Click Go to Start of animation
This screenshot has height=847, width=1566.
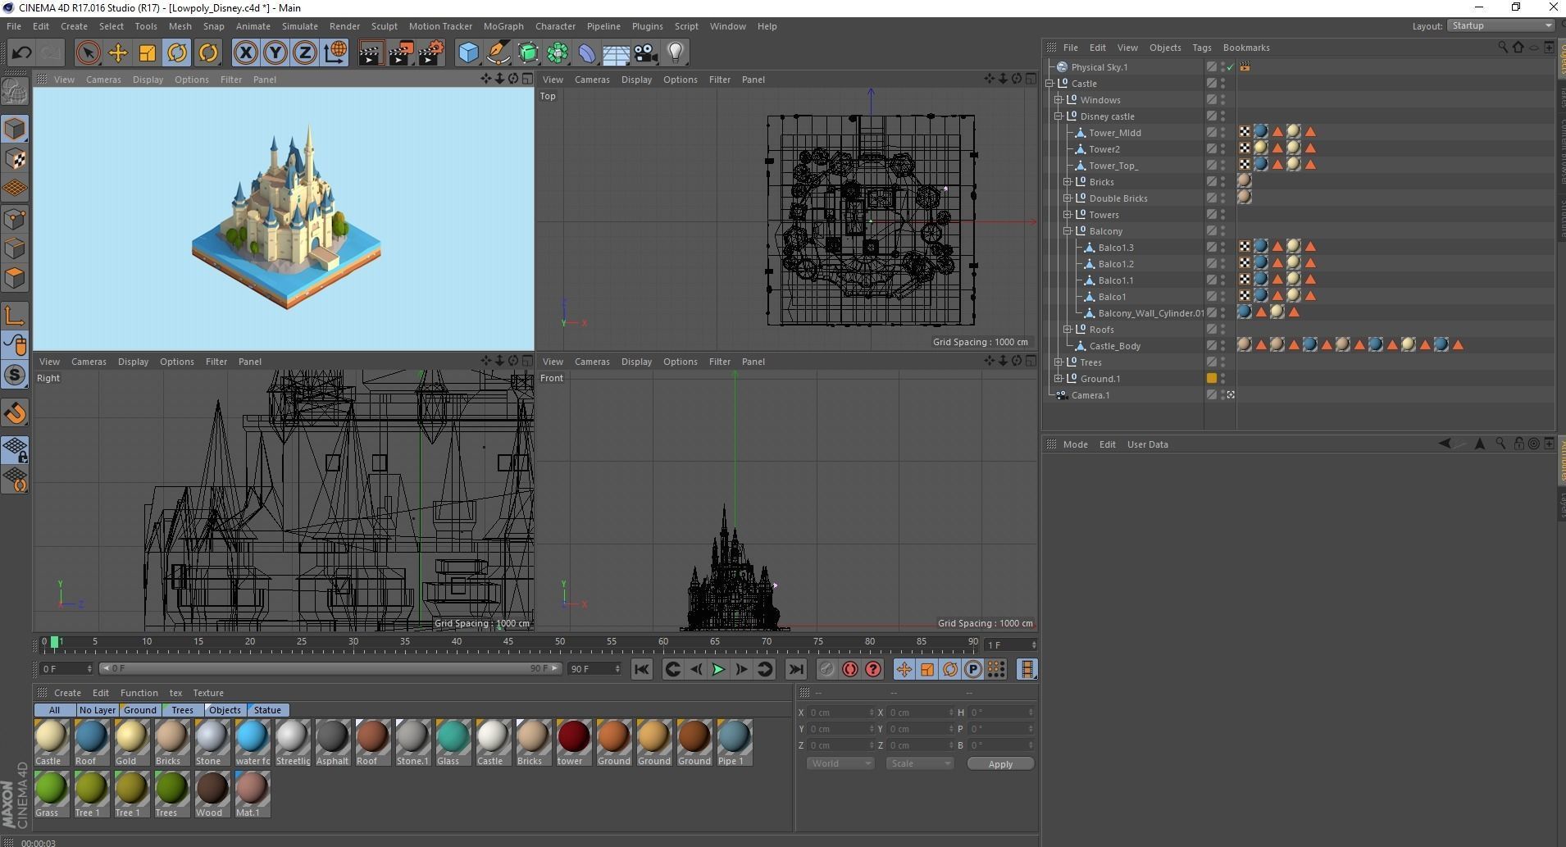642,670
